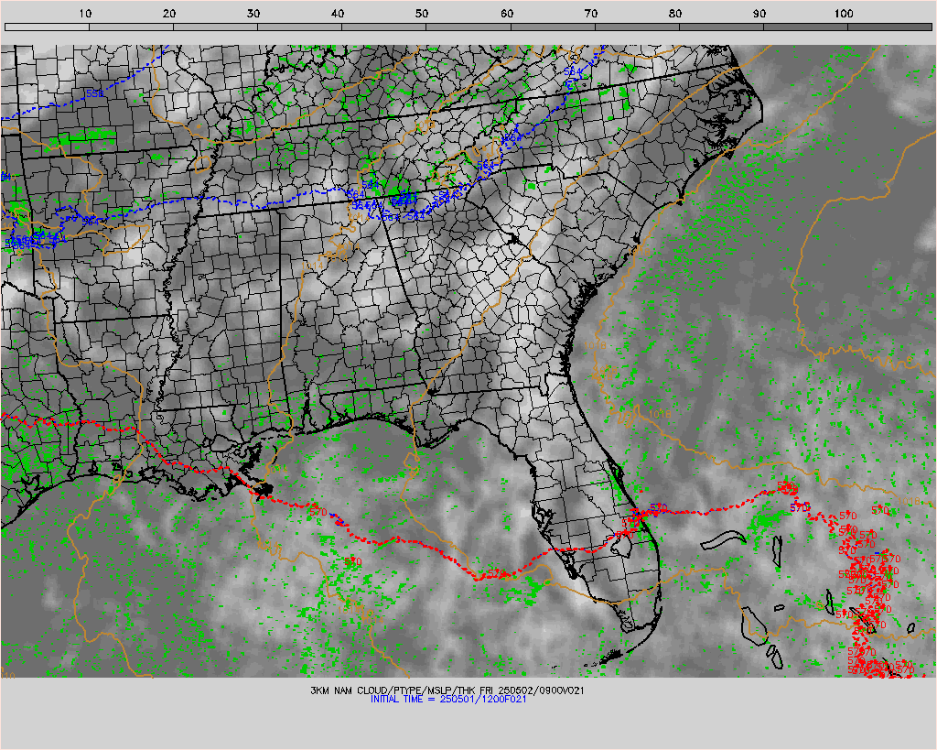The image size is (937, 750).
Task: Click the blue INITIAL TIME = 250501/1200F021 text
Action: tap(448, 699)
